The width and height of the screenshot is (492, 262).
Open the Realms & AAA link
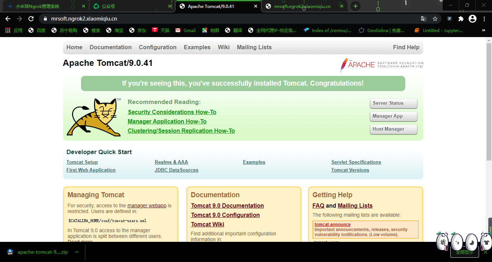pos(171,162)
